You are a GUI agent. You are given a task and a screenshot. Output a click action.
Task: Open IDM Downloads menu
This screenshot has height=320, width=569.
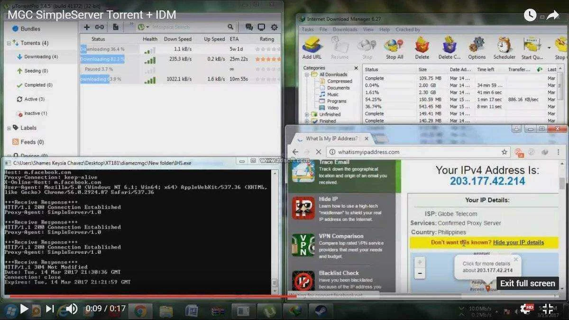(x=345, y=29)
